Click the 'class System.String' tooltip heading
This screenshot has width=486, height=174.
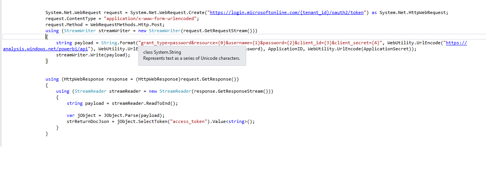click(162, 52)
